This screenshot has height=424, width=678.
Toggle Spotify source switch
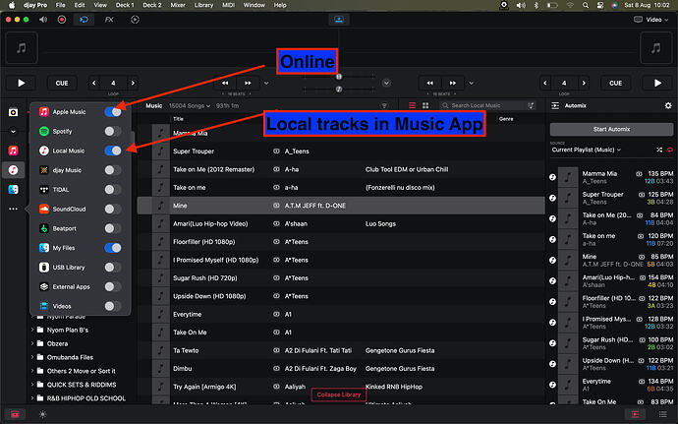click(x=113, y=131)
